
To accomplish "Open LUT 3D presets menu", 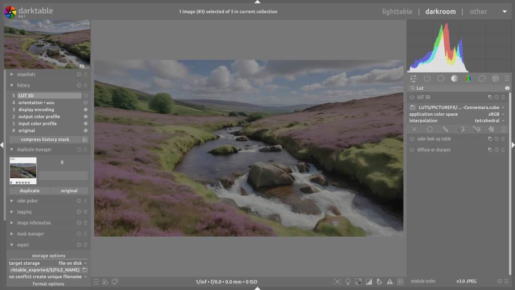I will 503,97.
